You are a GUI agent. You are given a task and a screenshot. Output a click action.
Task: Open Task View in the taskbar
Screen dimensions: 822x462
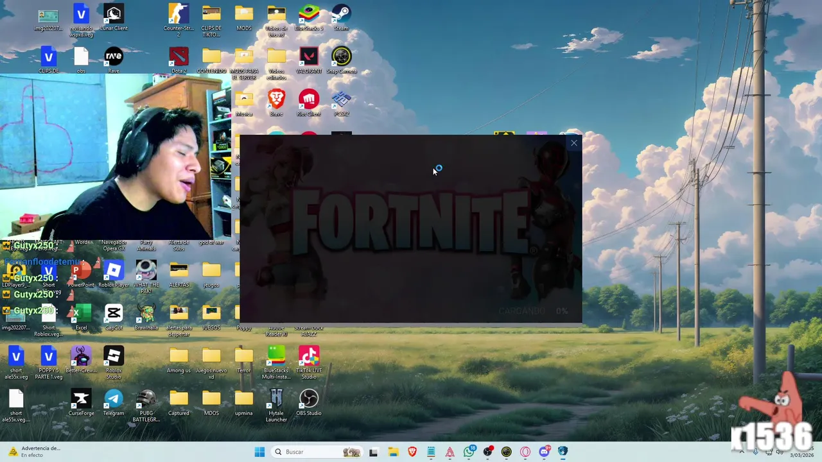[x=374, y=452]
